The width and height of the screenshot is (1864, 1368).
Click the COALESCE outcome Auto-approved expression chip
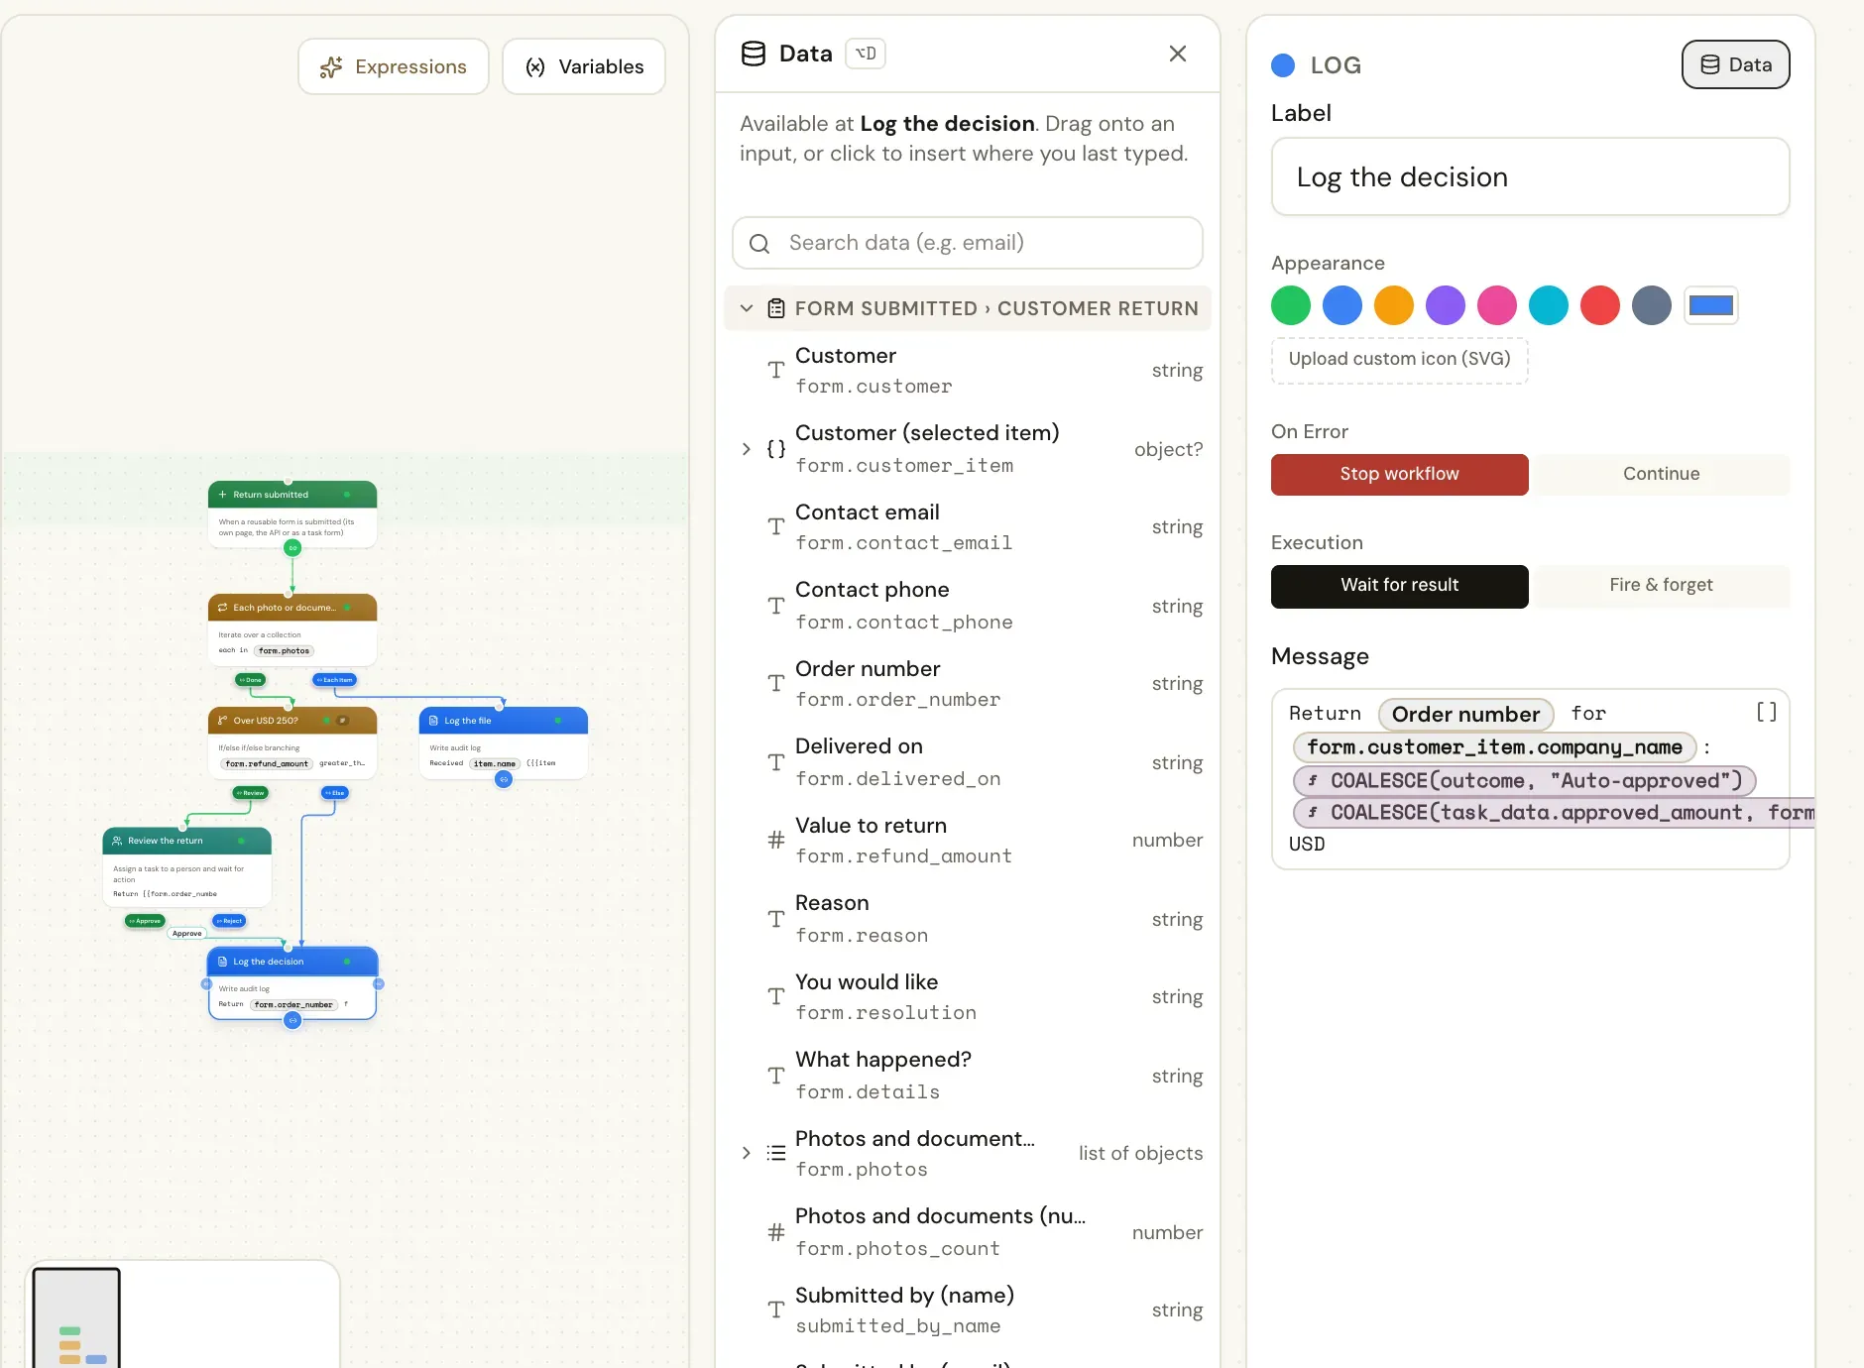(x=1524, y=781)
